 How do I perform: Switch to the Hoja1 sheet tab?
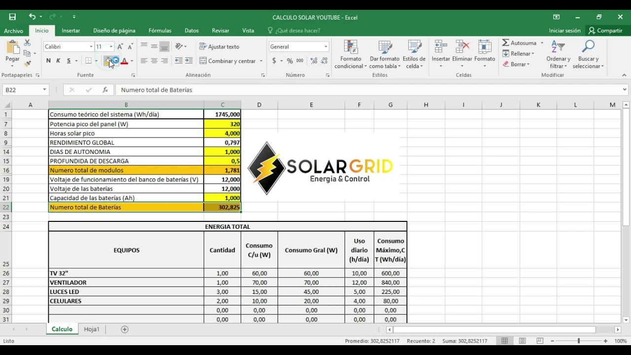[x=92, y=329]
